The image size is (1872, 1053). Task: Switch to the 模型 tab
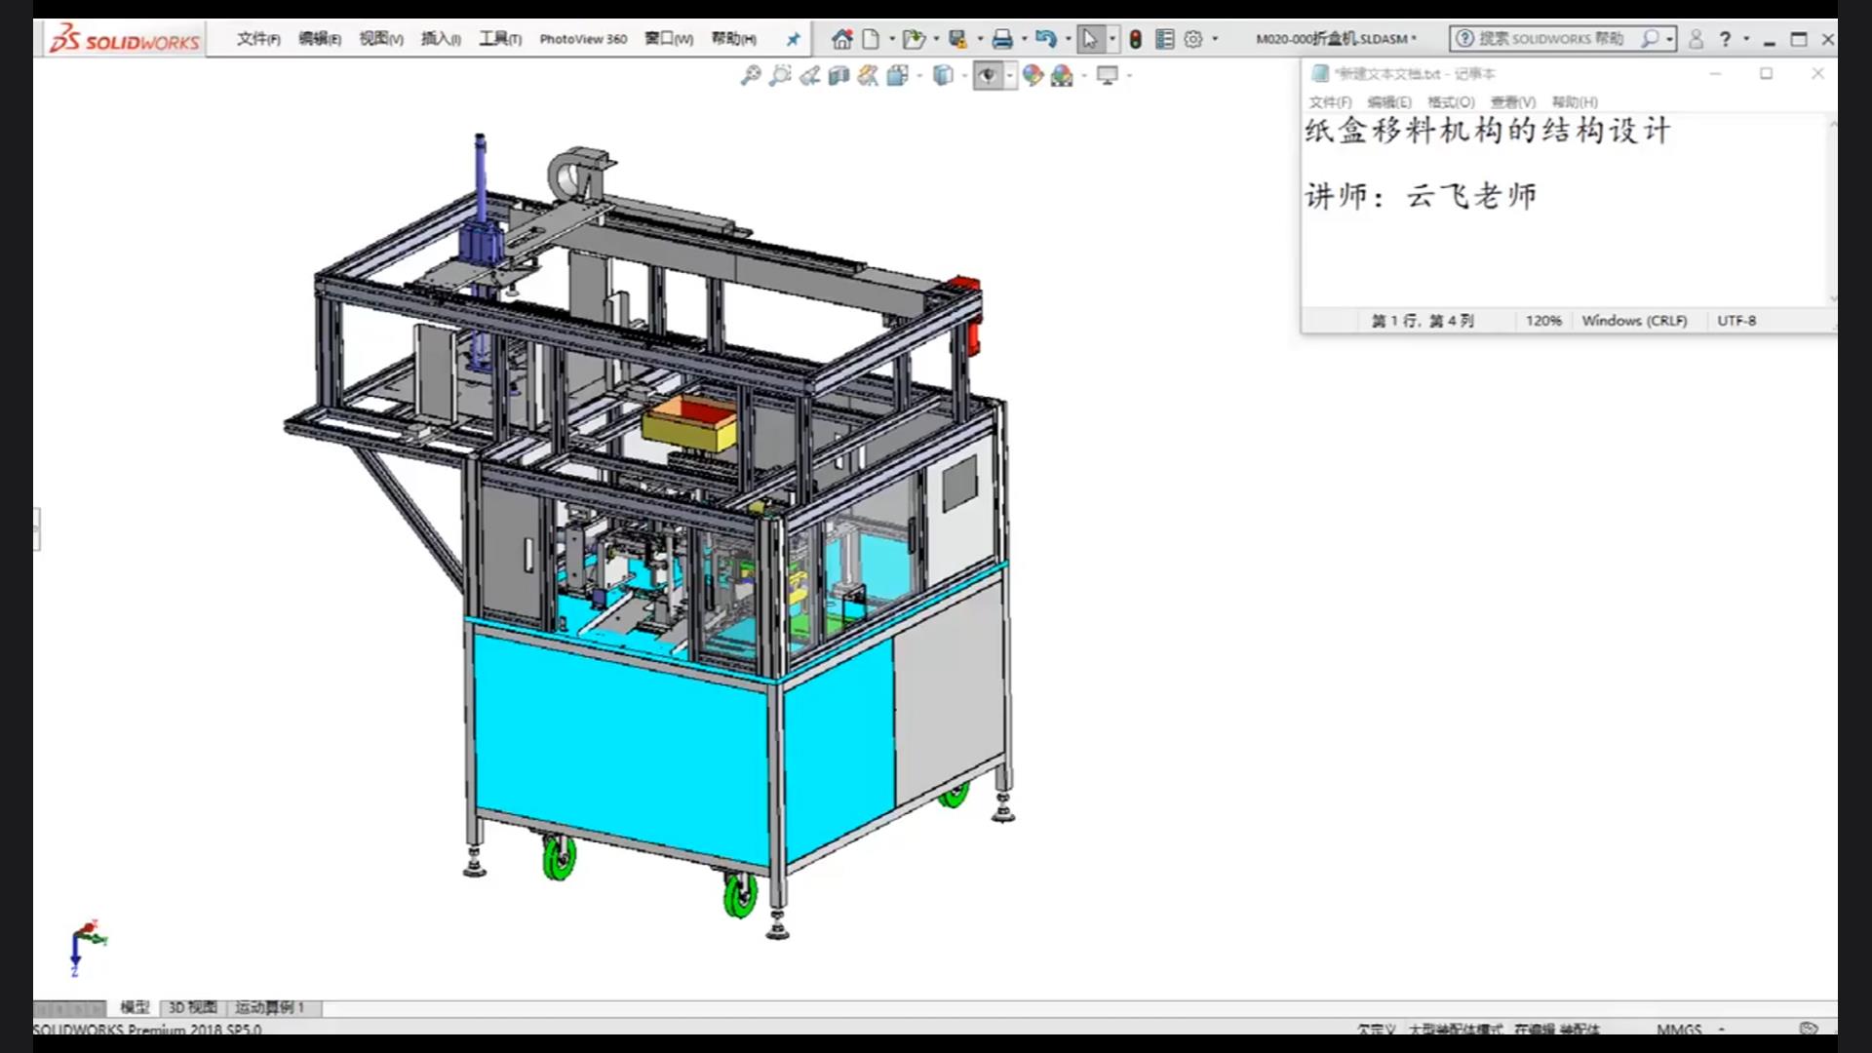pyautogui.click(x=135, y=1007)
